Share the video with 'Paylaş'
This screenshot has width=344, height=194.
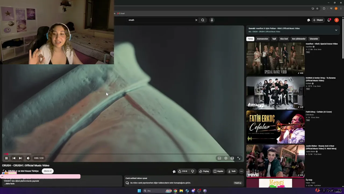pyautogui.click(x=204, y=171)
